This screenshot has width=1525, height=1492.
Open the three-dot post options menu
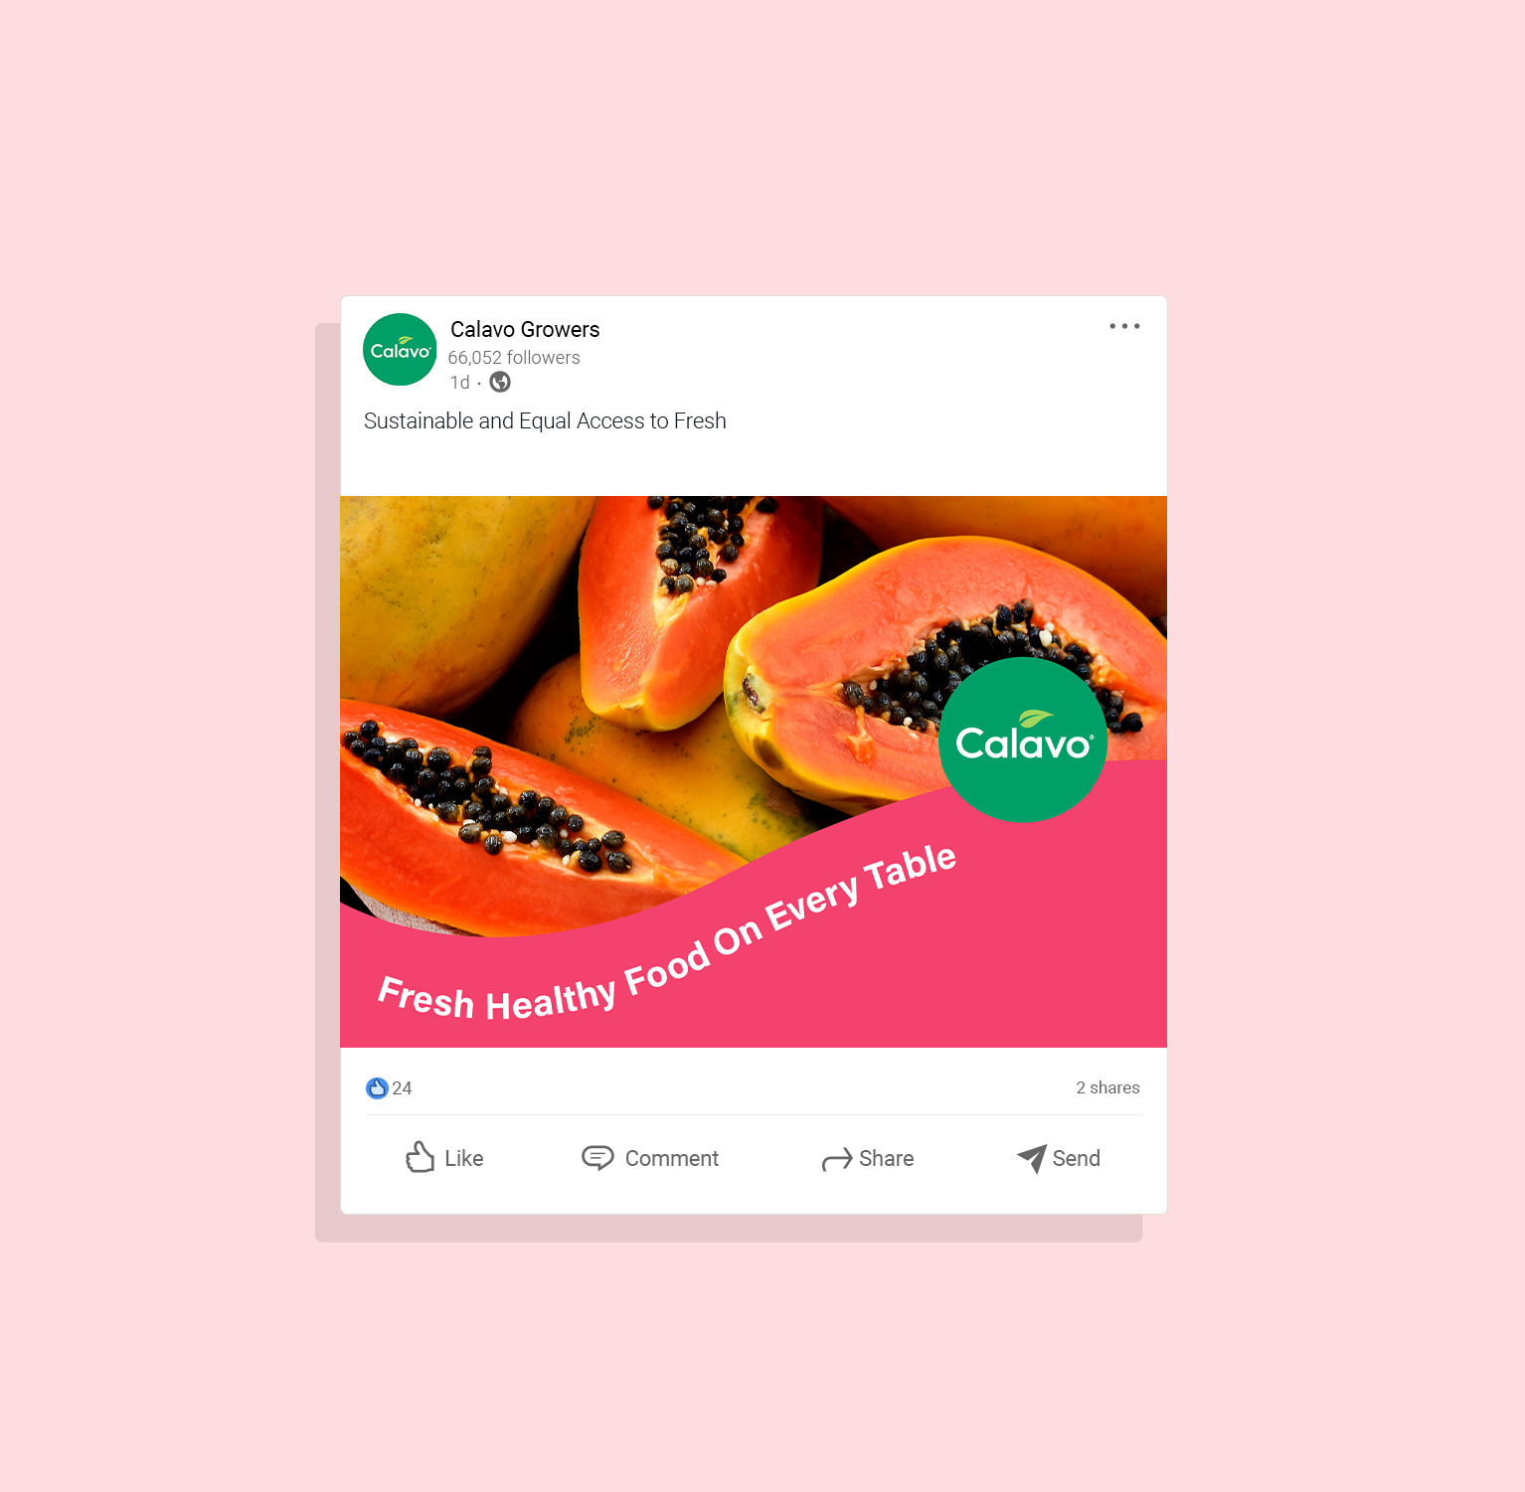click(x=1124, y=326)
